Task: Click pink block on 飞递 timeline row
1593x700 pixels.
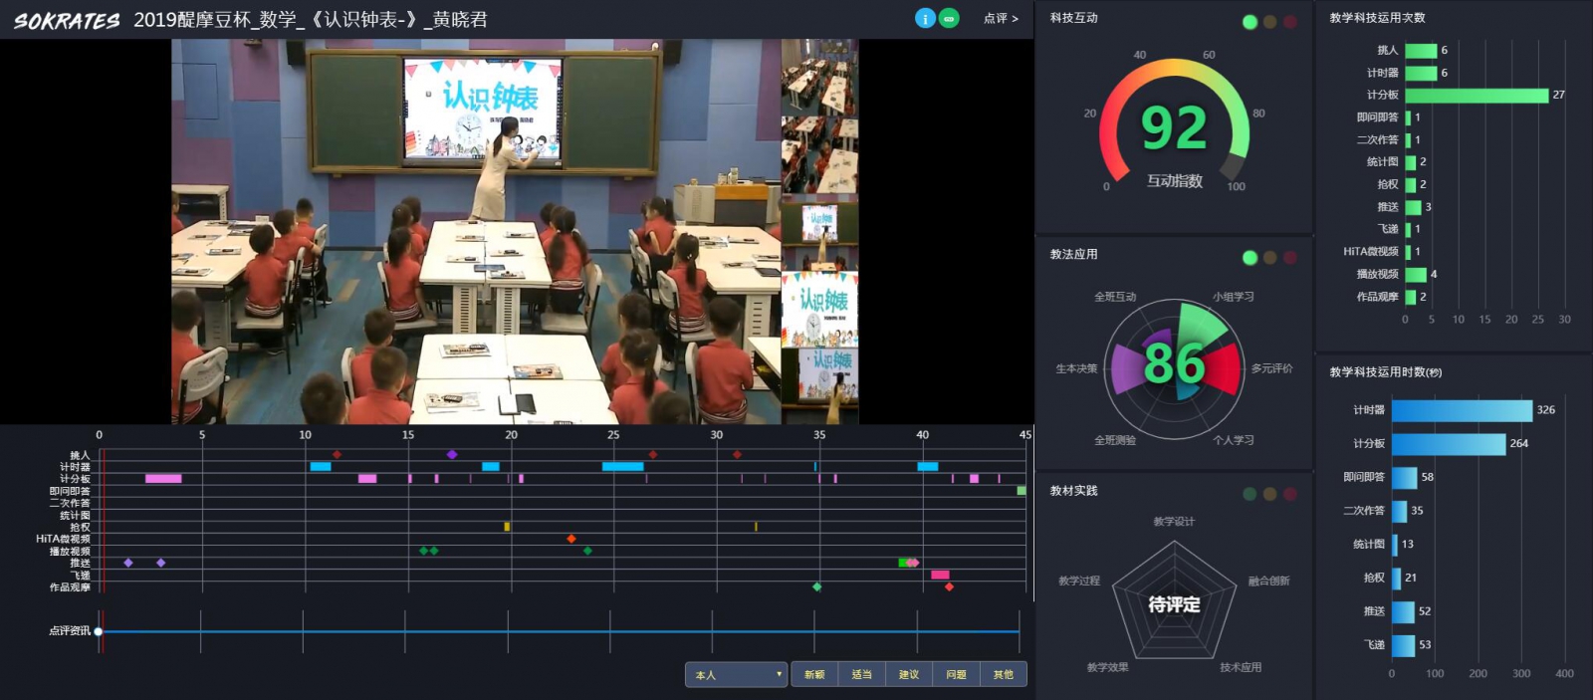Action: coord(940,576)
